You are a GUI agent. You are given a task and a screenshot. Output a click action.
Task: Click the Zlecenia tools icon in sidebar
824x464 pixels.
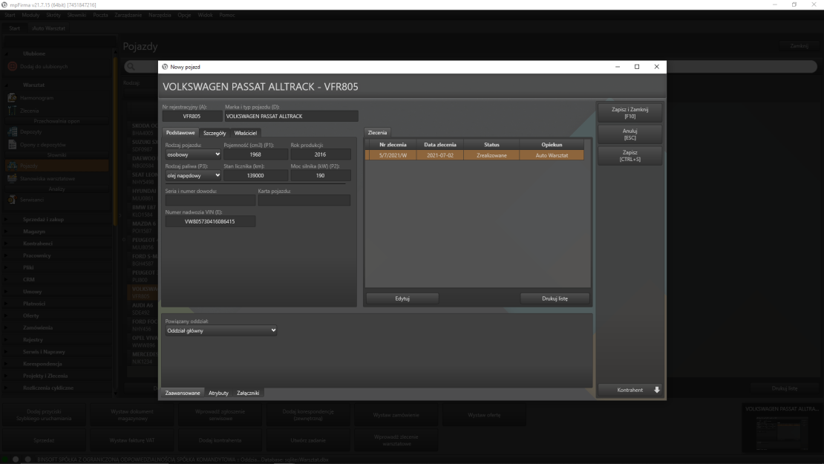click(12, 111)
